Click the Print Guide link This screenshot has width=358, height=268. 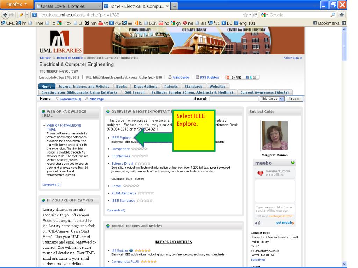click(179, 77)
